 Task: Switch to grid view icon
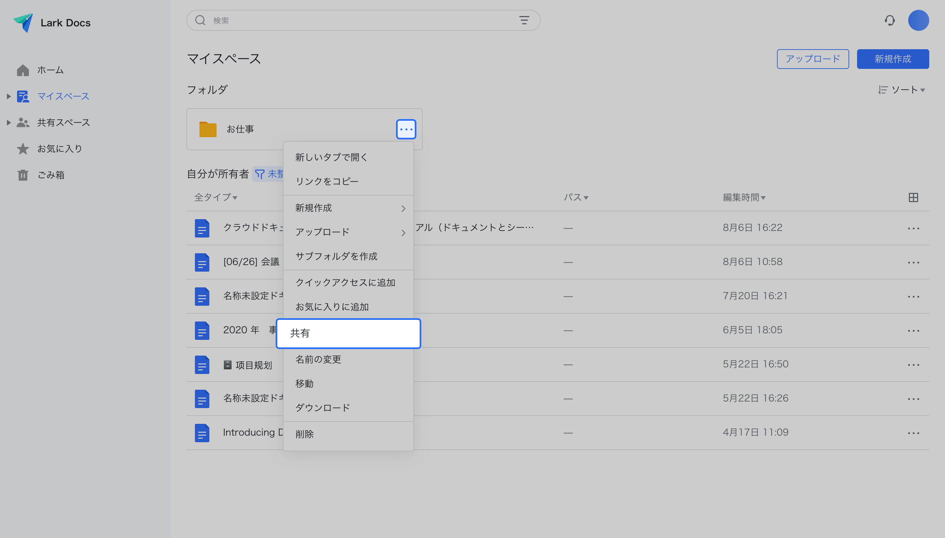pyautogui.click(x=913, y=197)
